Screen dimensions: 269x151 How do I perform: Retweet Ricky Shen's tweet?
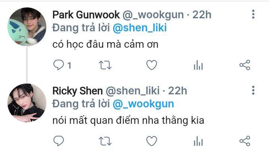105,141
